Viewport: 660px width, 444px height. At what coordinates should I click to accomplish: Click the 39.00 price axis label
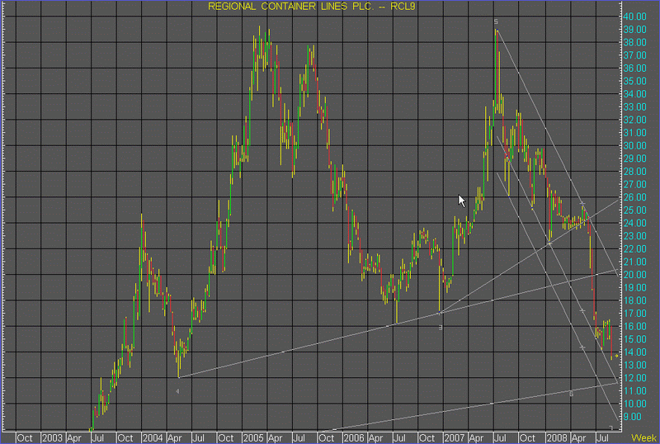click(634, 30)
